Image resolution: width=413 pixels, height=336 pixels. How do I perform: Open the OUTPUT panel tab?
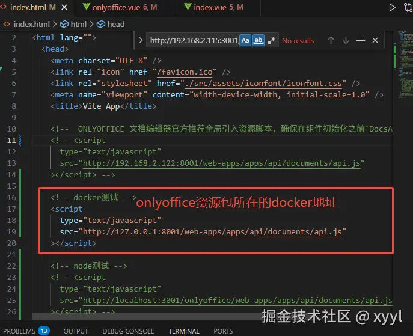click(76, 331)
